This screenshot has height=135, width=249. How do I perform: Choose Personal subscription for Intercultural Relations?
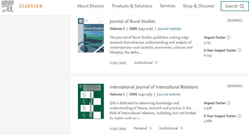[140, 128]
